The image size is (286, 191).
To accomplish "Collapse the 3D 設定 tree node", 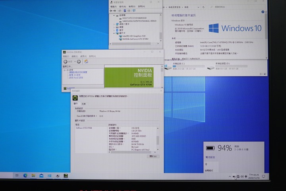I will click(x=64, y=70).
